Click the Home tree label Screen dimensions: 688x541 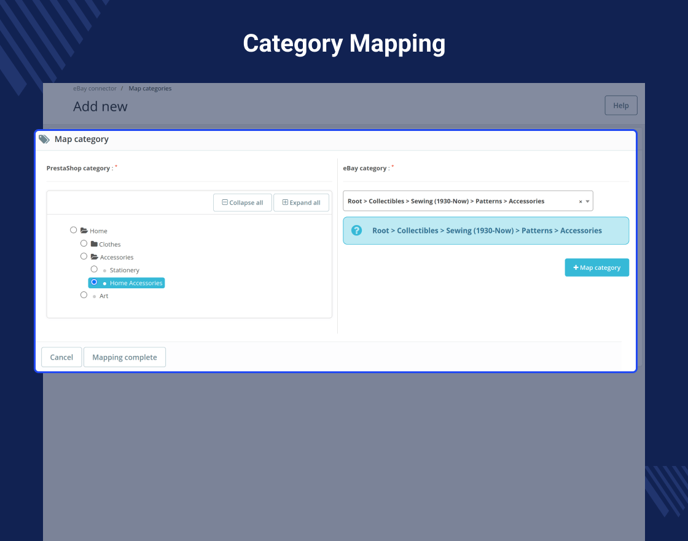[99, 231]
